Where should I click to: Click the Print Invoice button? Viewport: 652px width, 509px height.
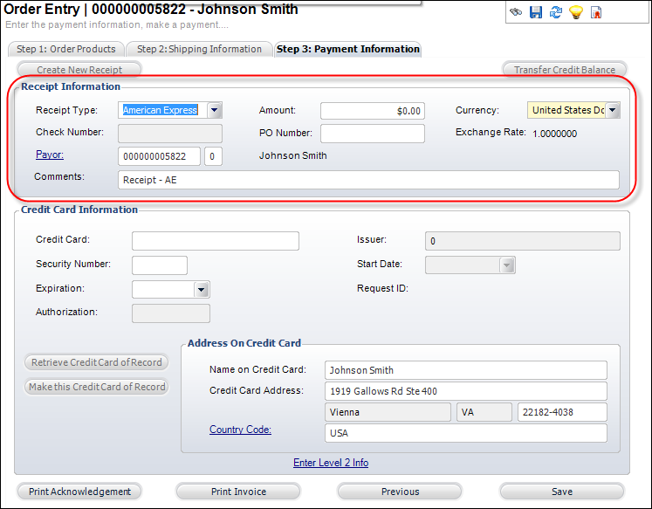[x=238, y=492]
